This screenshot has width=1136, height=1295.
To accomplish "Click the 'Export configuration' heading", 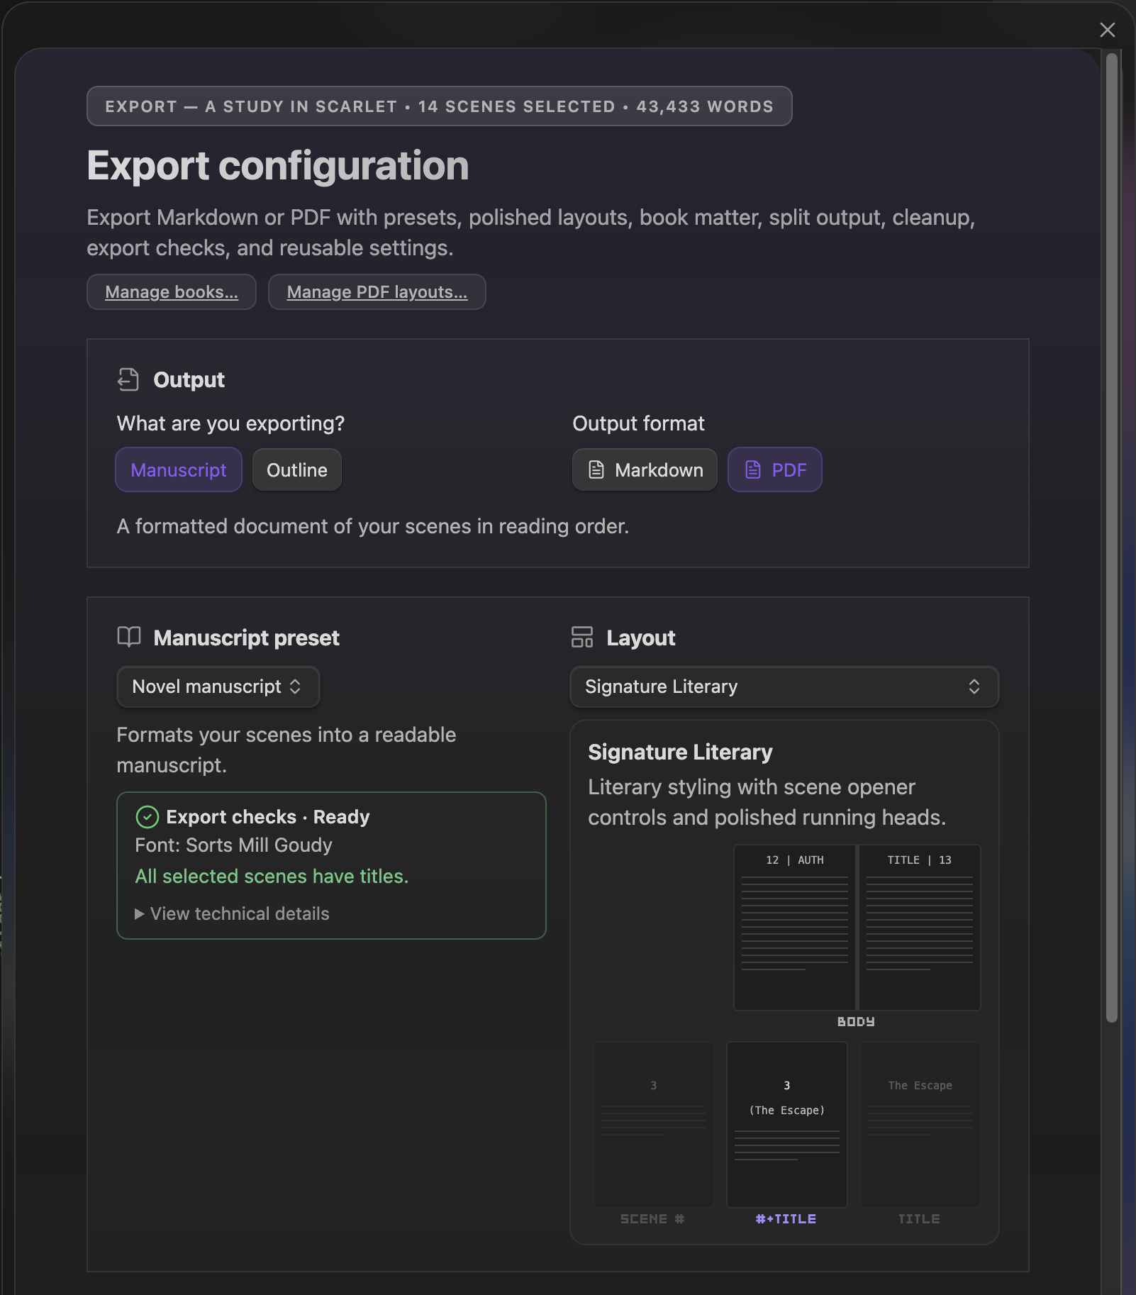I will tap(278, 166).
